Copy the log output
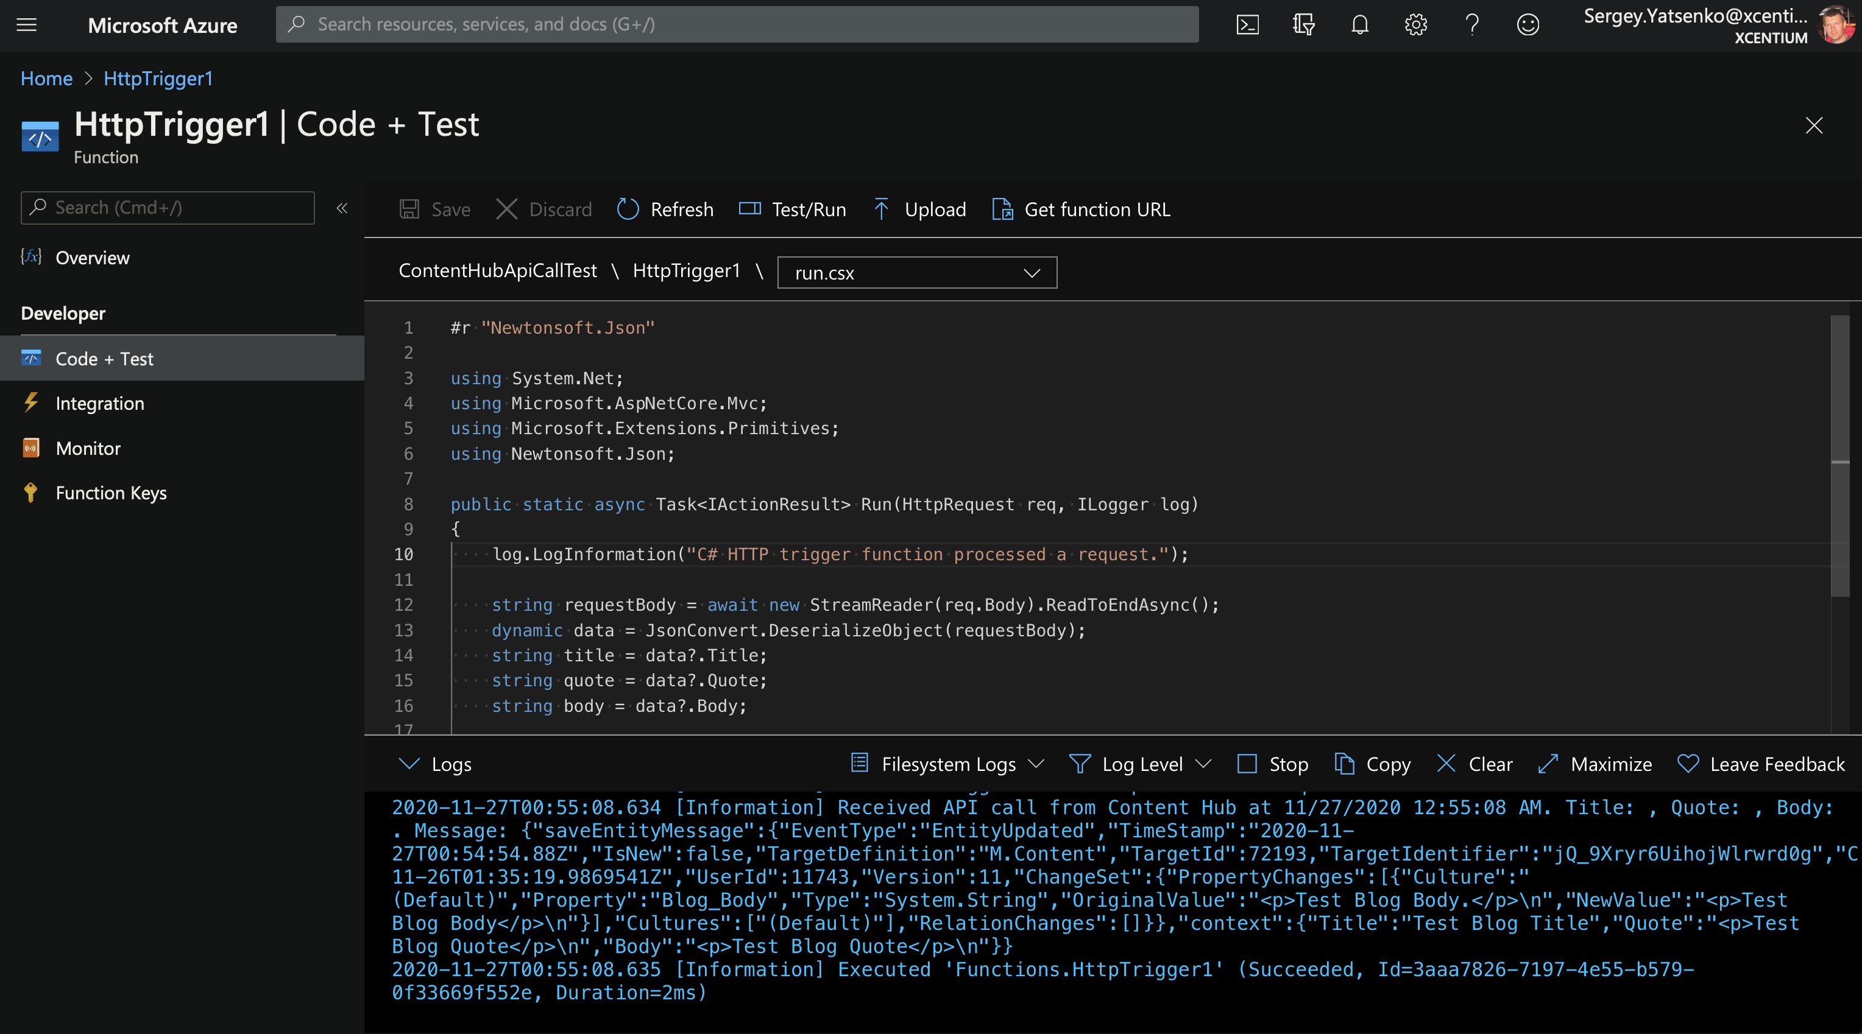 tap(1372, 764)
